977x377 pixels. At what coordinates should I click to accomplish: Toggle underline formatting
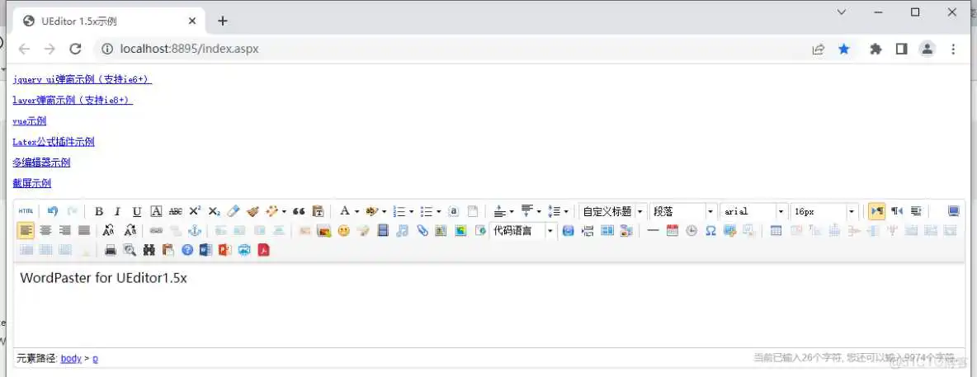(137, 211)
